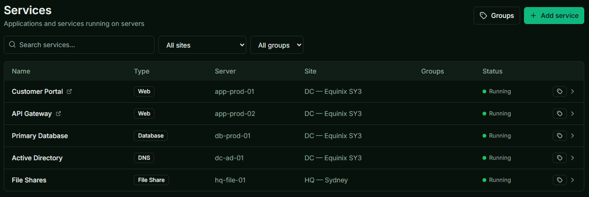The image size is (589, 197).
Task: Open the File Shares service
Action: [29, 180]
